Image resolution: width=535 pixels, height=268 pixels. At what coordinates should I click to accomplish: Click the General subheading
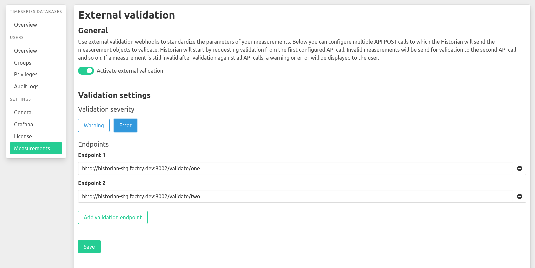point(93,31)
